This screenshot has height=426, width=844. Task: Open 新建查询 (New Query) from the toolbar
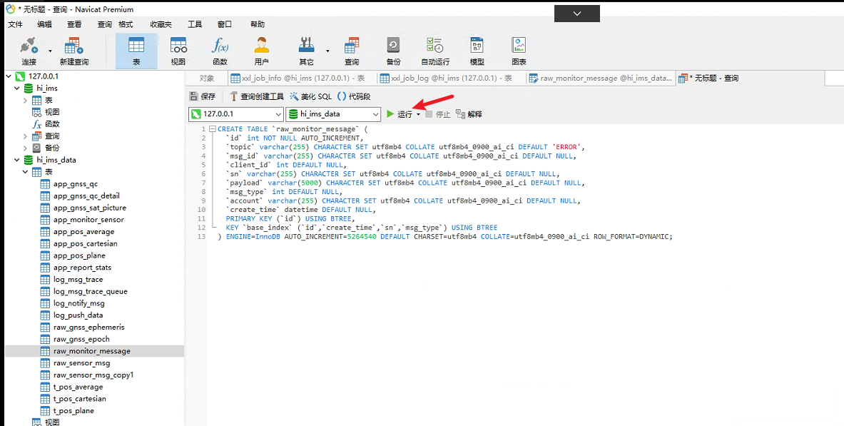pos(74,51)
